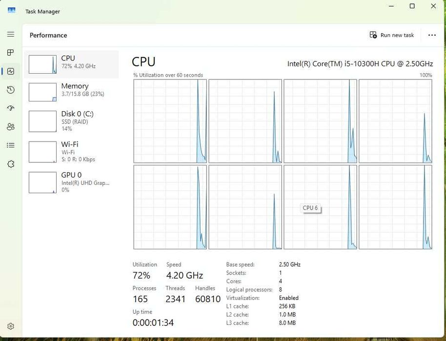Click the up time value 0:00:01:34

tap(153, 322)
